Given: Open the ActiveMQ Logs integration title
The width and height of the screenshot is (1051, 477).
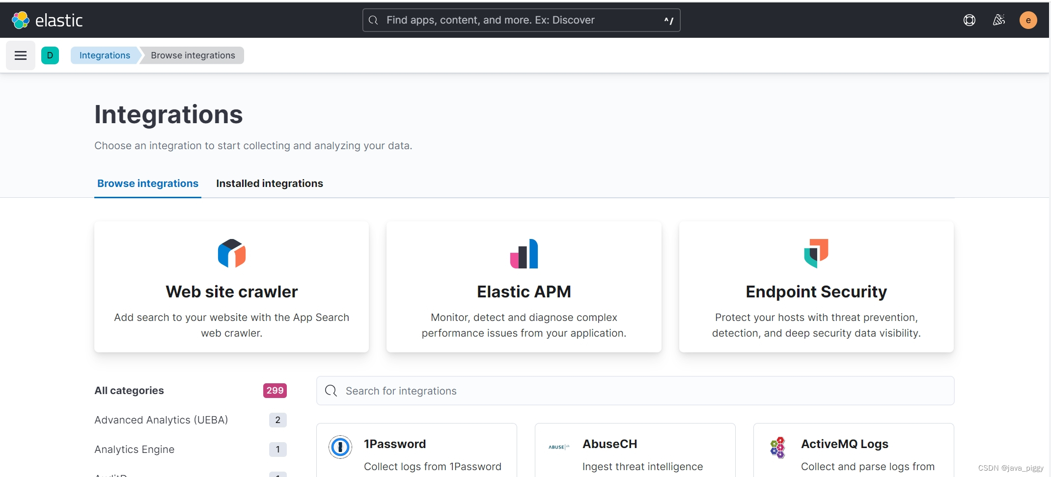Looking at the screenshot, I should coord(845,444).
